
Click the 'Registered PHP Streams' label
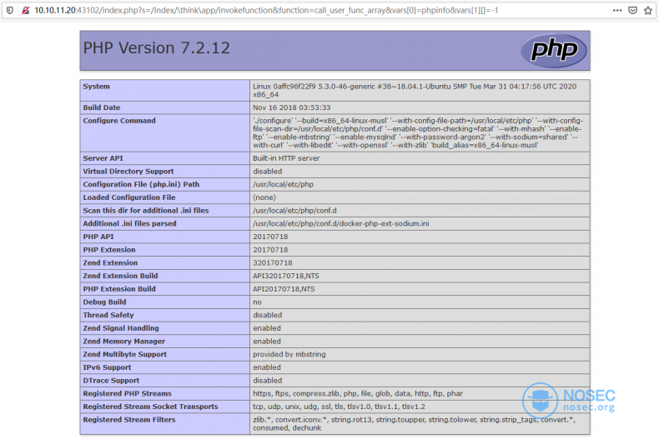tap(128, 393)
